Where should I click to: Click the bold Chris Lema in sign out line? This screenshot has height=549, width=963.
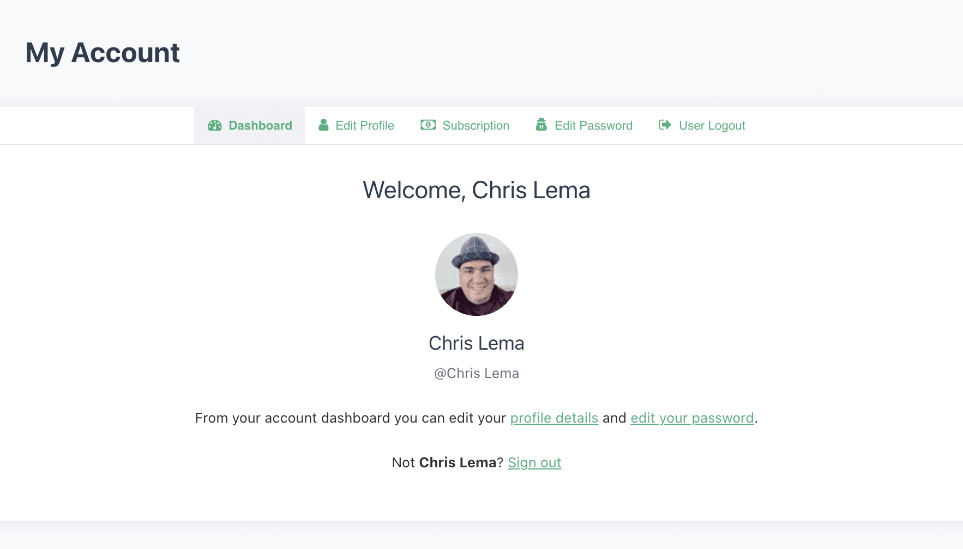tap(459, 462)
